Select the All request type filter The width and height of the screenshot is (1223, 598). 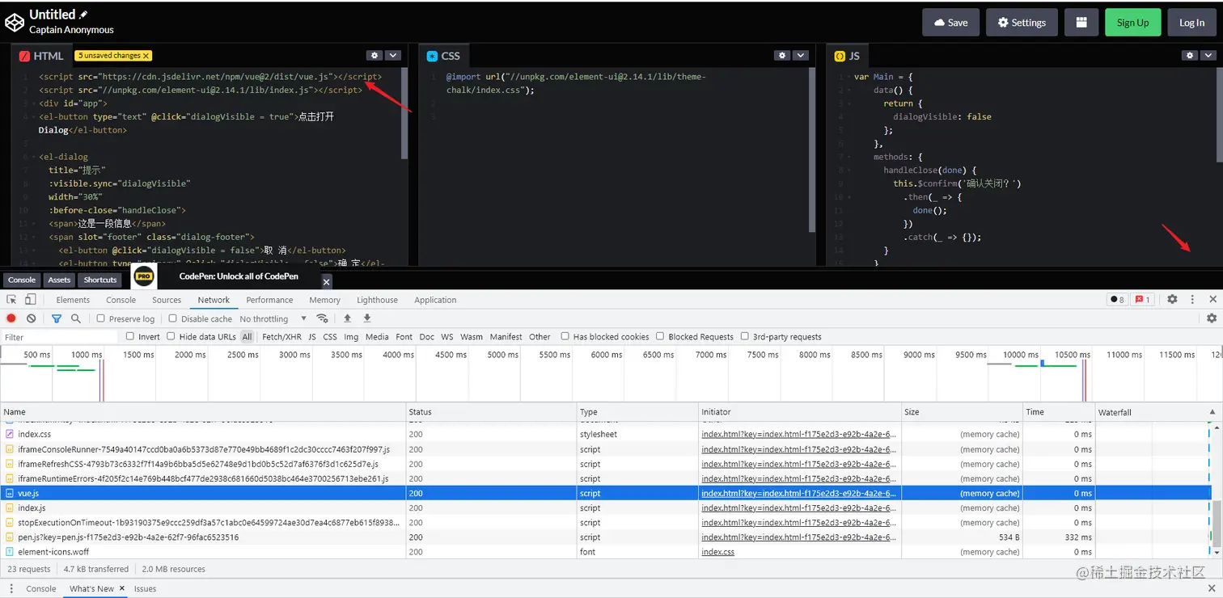pyautogui.click(x=247, y=337)
